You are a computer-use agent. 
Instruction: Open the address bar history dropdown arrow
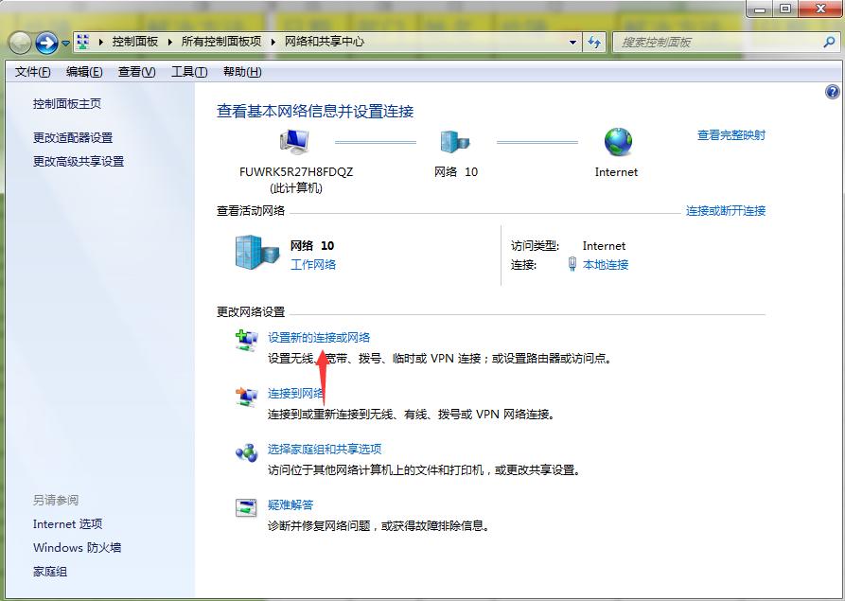[x=572, y=42]
